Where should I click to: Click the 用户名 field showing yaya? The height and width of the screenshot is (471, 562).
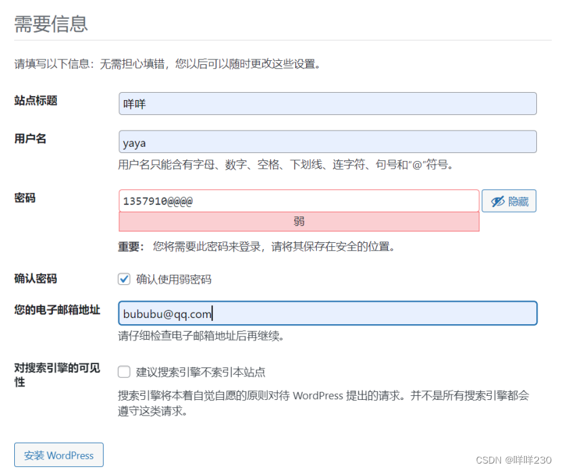[x=327, y=141]
